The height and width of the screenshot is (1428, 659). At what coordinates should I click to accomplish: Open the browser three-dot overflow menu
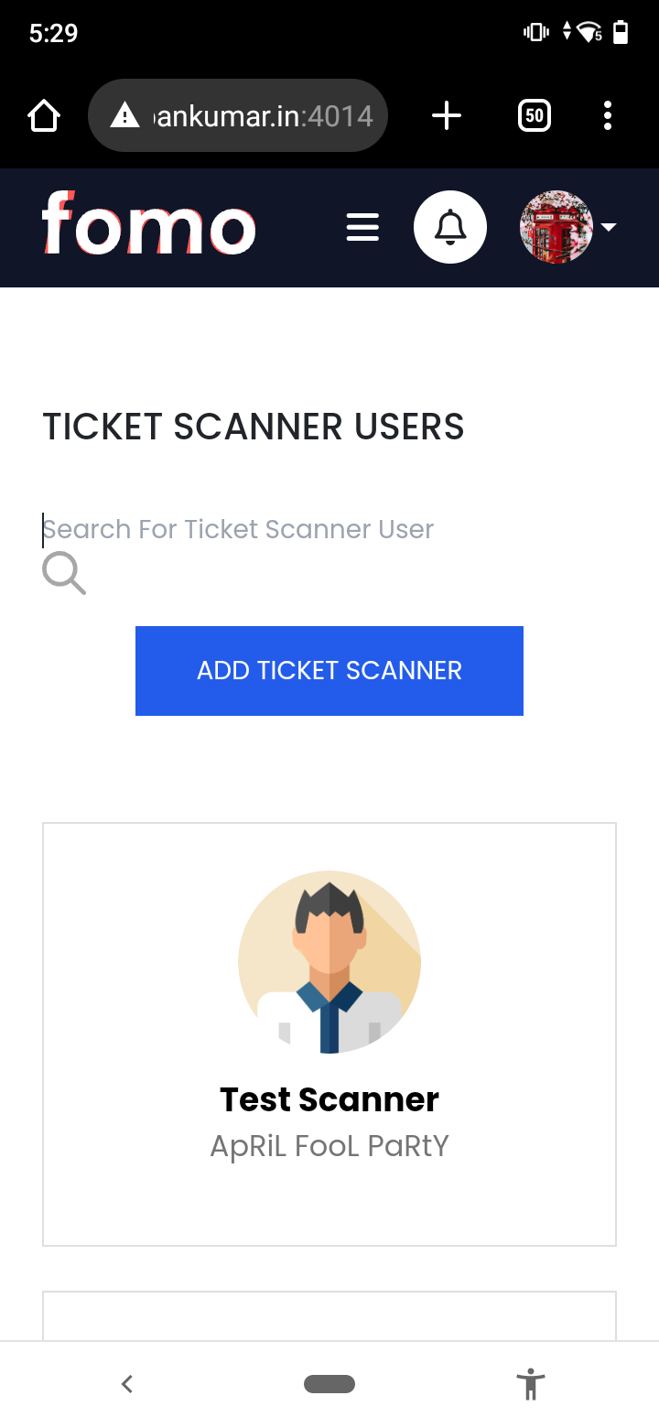[x=608, y=116]
